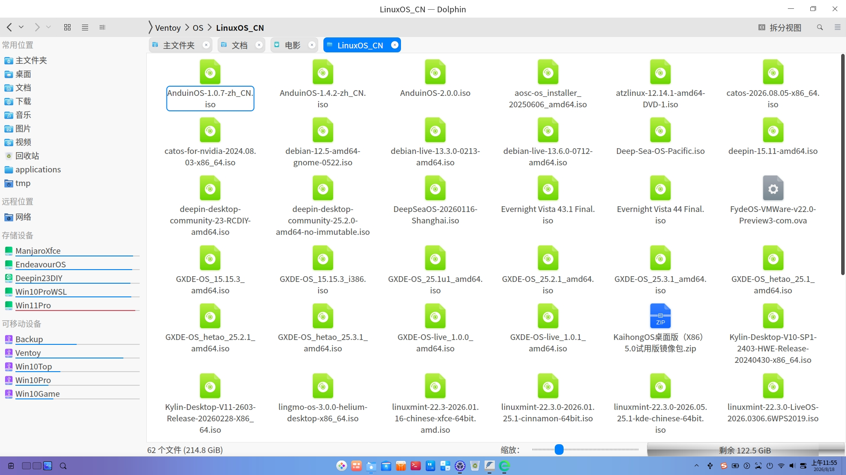This screenshot has height=475, width=846.
Task: Open Dolphin hamburger menu
Action: (838, 27)
